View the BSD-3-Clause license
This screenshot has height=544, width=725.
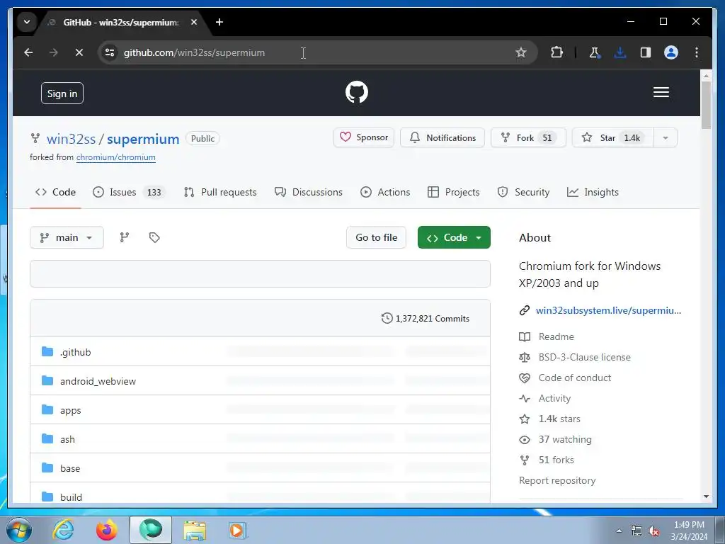point(575,357)
